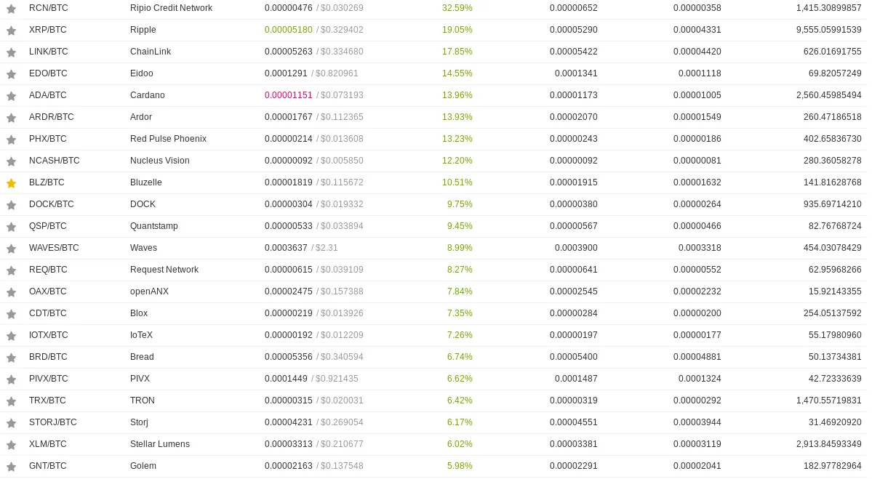This screenshot has height=479, width=872.
Task: Open the TRX/BTC market
Action: (x=47, y=400)
